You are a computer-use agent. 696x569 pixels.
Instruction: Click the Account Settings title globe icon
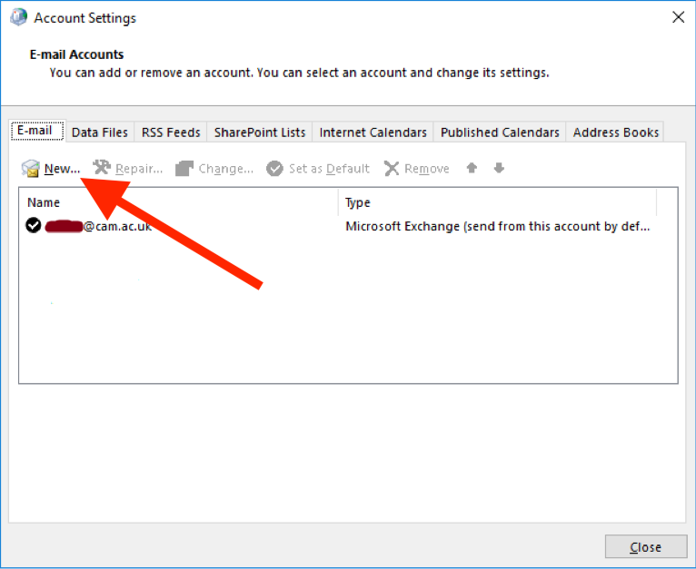coord(19,17)
